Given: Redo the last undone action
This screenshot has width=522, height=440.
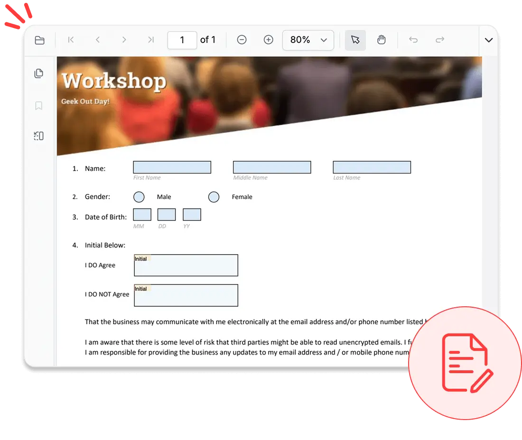Looking at the screenshot, I should 439,40.
